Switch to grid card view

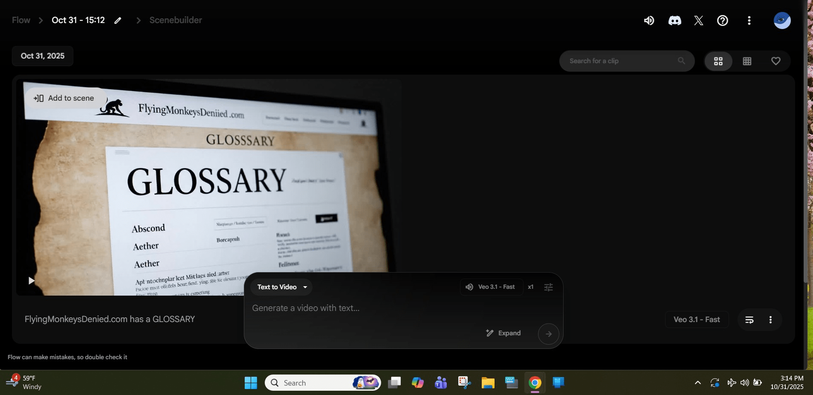(718, 61)
